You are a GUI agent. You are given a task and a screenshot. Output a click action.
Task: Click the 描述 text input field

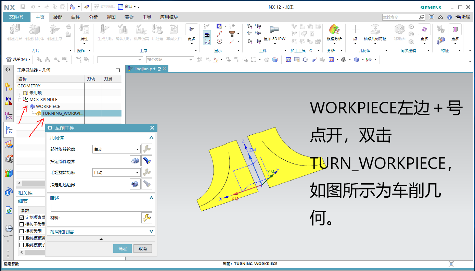[x=101, y=208]
